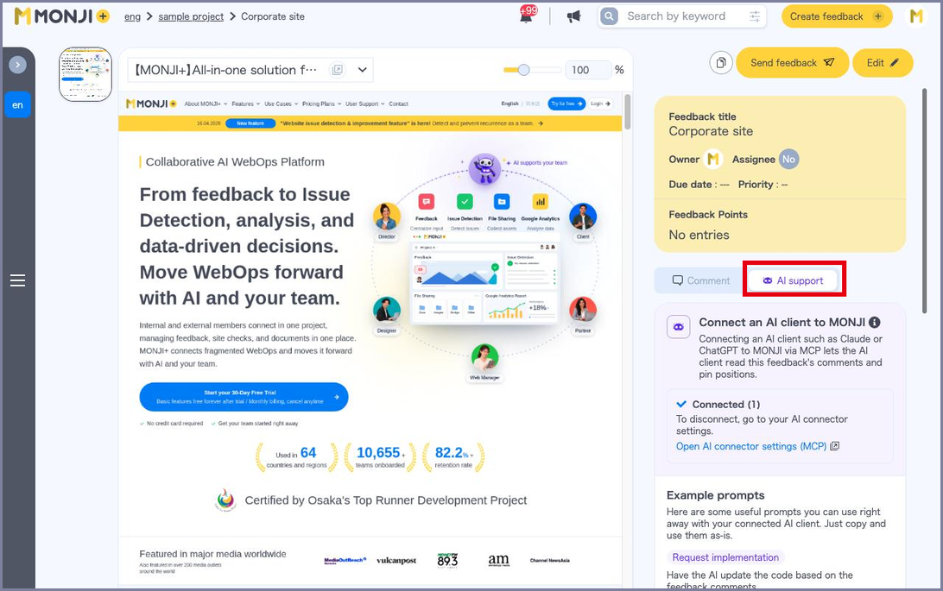Expand the Features menu in the preview
Image resolution: width=943 pixels, height=591 pixels.
tap(245, 104)
